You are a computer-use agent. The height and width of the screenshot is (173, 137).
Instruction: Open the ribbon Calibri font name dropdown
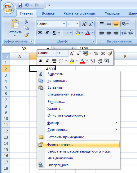[64, 24]
